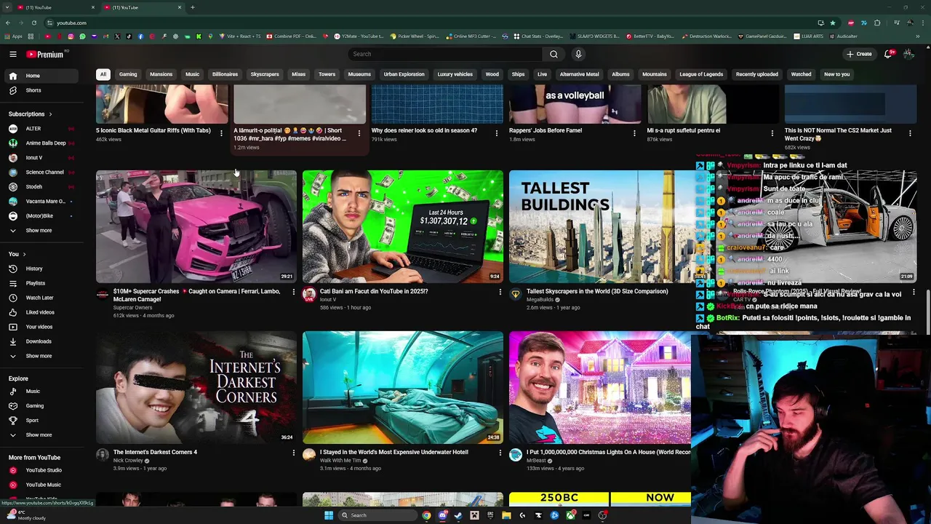This screenshot has height=524, width=931.
Task: Open the Supercar Owners channel link
Action: 132,308
